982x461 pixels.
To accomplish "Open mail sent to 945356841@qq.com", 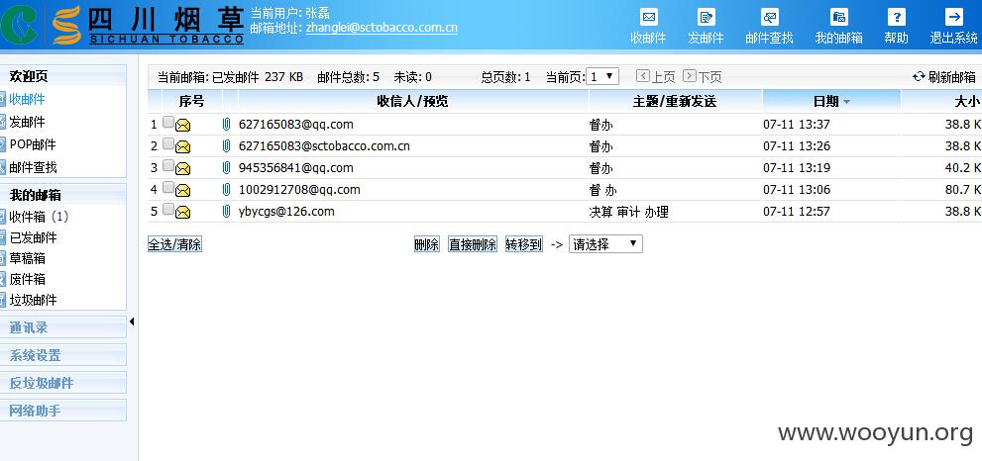I will tap(295, 167).
